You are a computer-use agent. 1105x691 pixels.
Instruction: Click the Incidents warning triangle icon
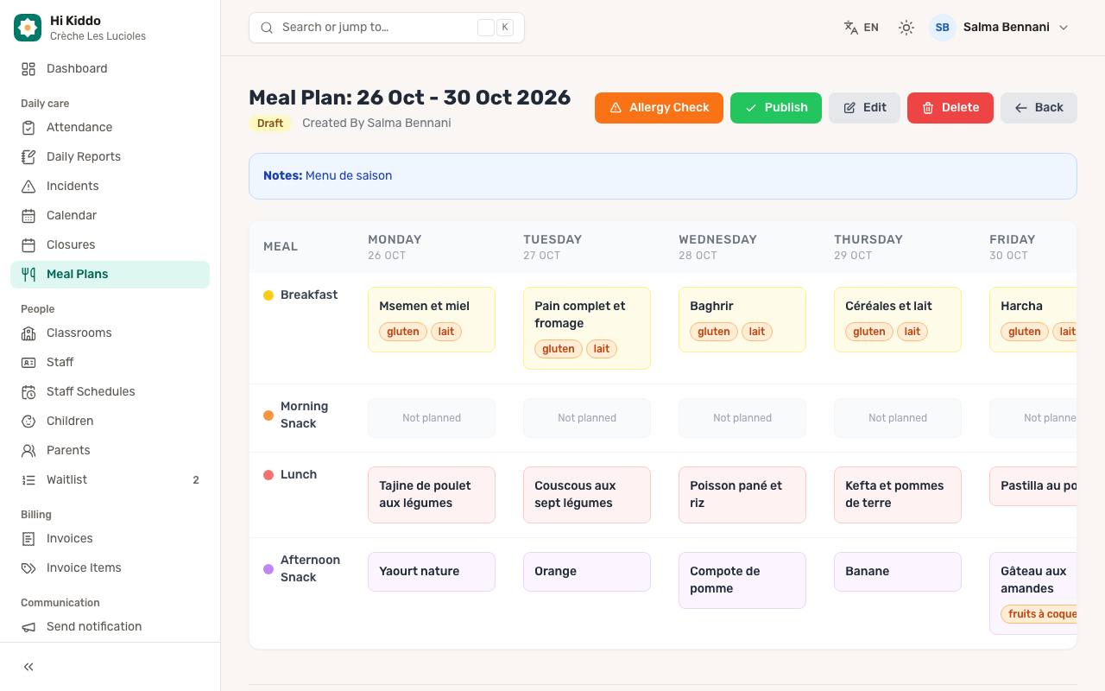point(28,187)
